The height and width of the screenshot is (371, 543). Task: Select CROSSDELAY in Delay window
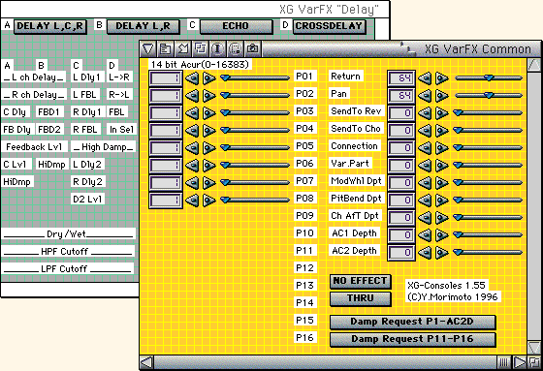pos(329,26)
